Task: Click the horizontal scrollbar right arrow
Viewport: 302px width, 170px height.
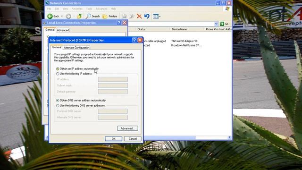Action: (x=229, y=137)
